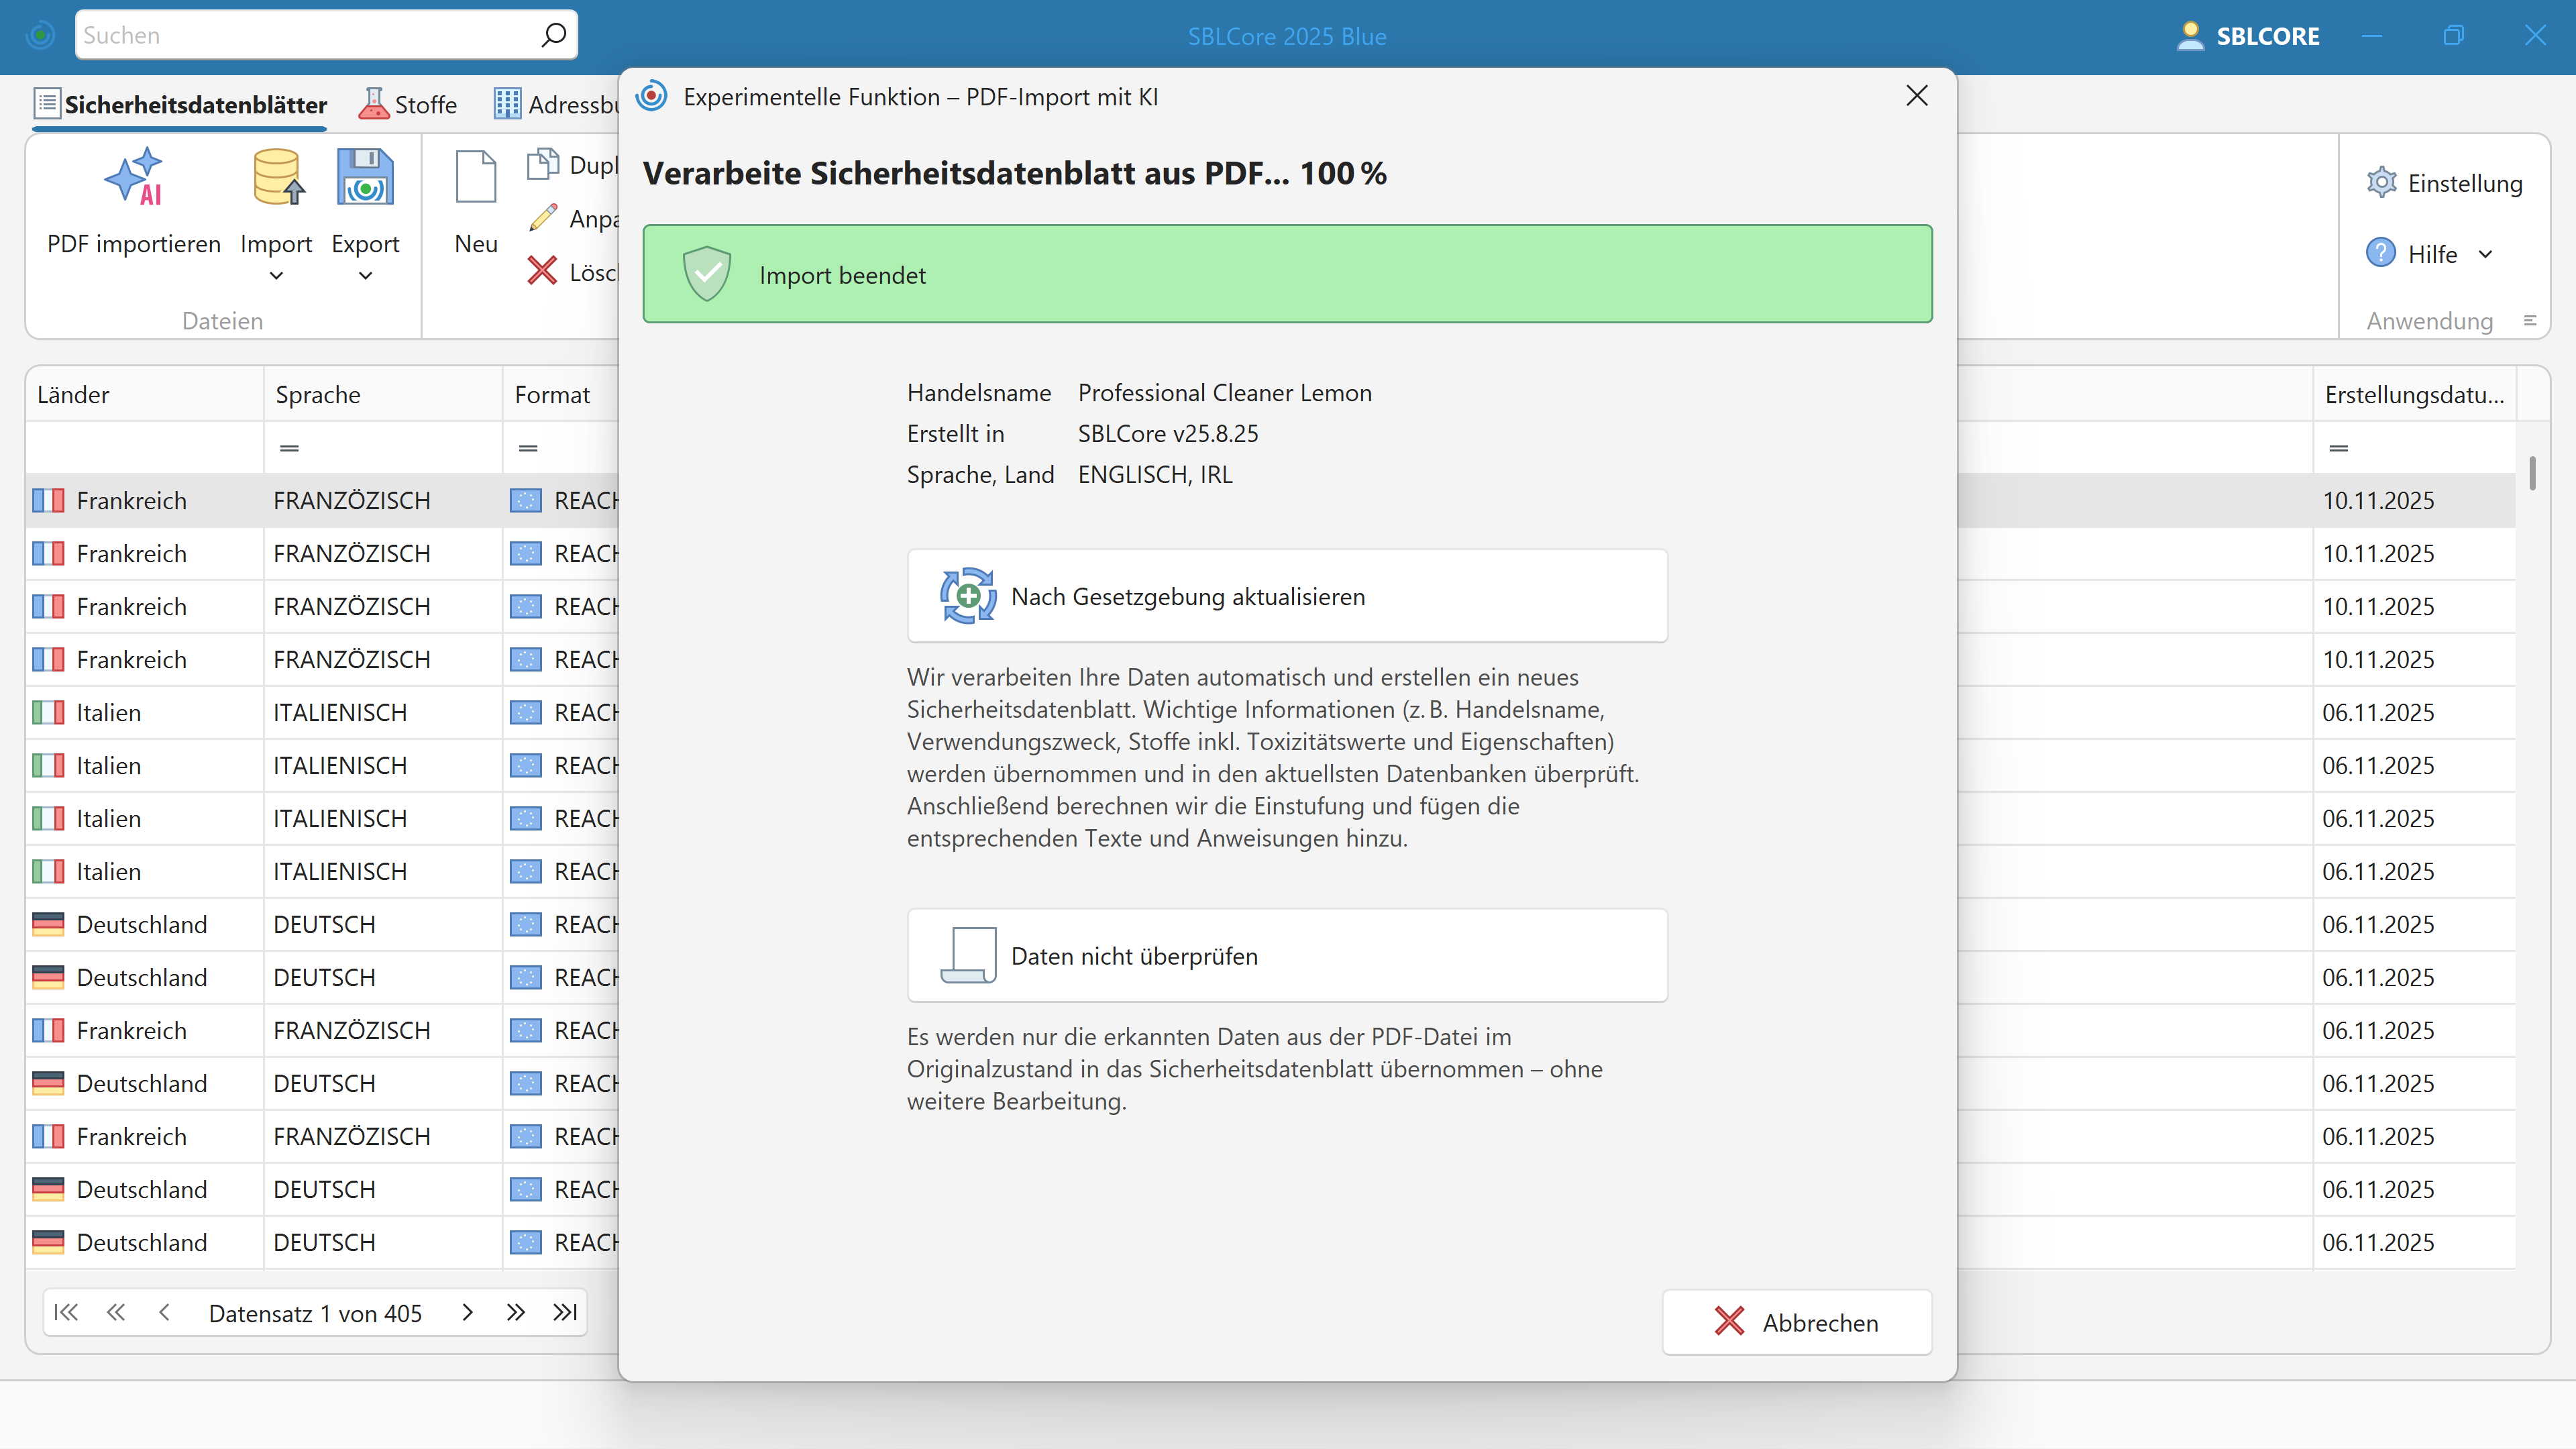Click the red Löschen delete icon
The width and height of the screenshot is (2576, 1449).
tap(542, 270)
